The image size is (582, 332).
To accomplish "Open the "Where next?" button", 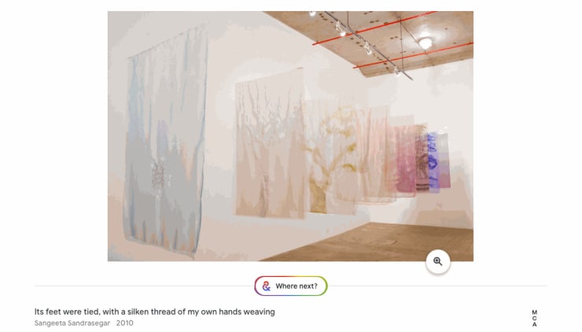I will click(x=291, y=286).
